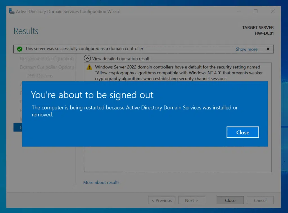
Task: Click the Cancel button
Action: (x=260, y=200)
